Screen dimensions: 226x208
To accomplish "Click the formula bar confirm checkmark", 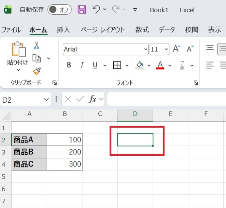I will 80,99.
